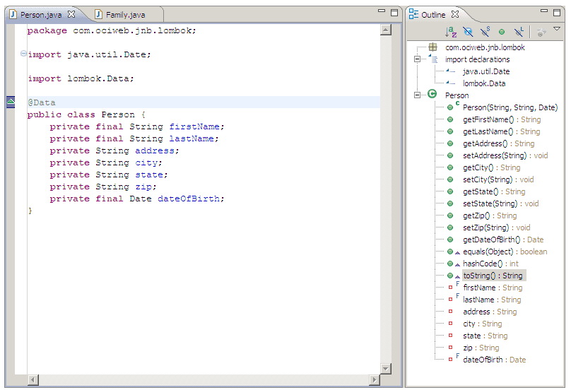
Task: Close the Person.java tab with its X
Action: (71, 14)
